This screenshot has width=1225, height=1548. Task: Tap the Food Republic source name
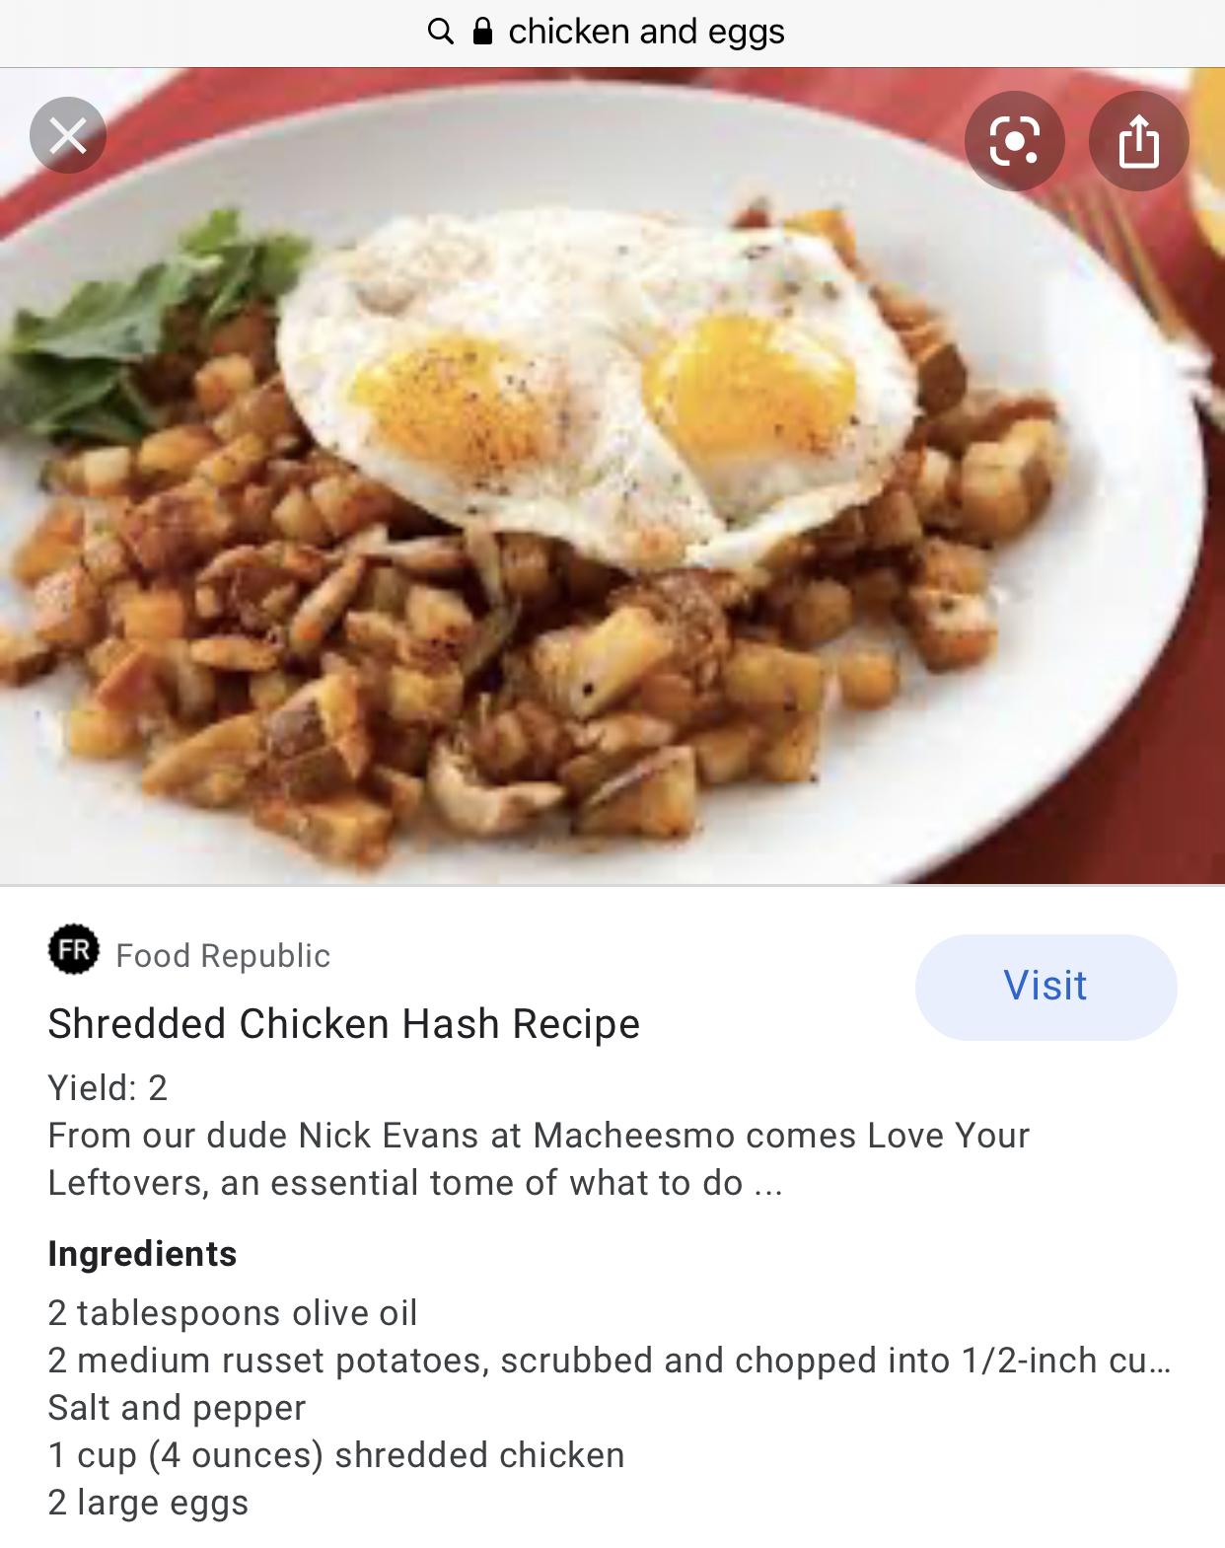pos(223,955)
